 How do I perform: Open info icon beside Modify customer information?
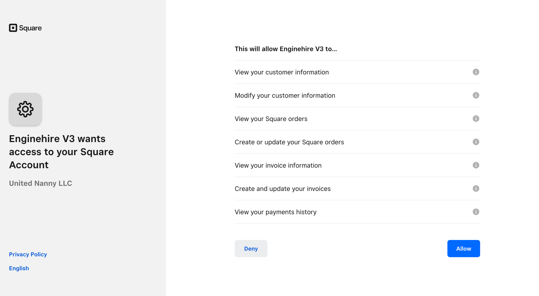(x=476, y=95)
